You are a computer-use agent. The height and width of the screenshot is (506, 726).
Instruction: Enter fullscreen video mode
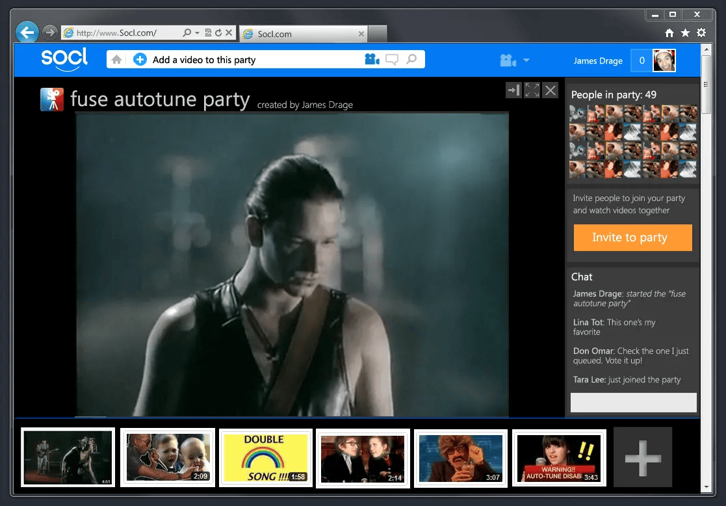532,90
